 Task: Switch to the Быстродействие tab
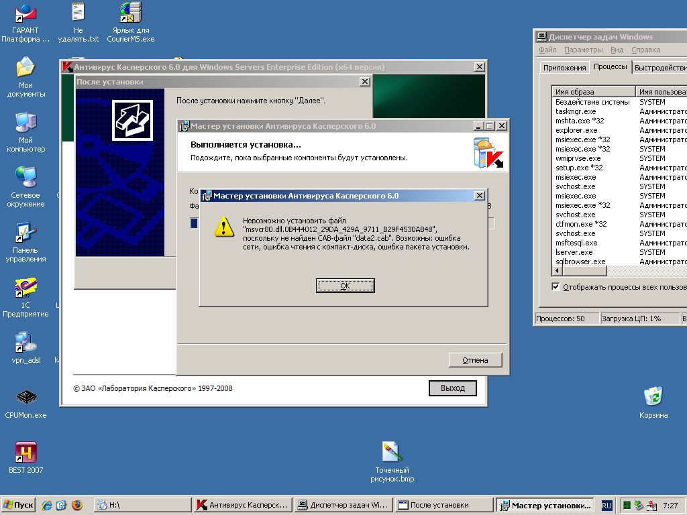(x=659, y=68)
